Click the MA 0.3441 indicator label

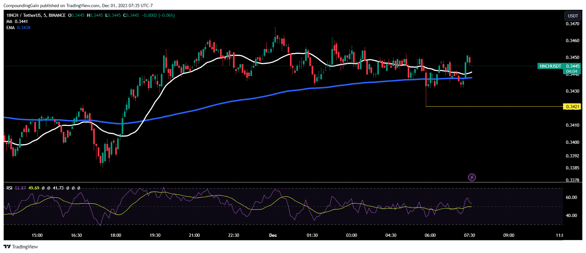[17, 21]
